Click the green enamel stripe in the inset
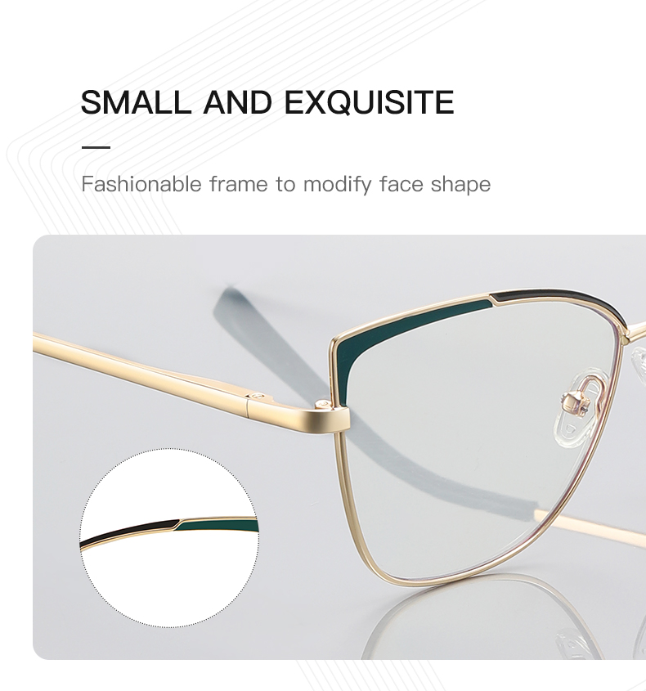This screenshot has width=646, height=691. [217, 525]
